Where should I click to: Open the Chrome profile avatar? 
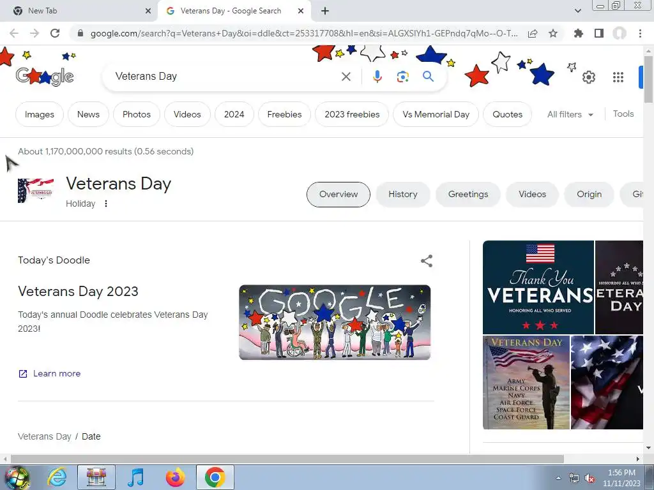[620, 33]
